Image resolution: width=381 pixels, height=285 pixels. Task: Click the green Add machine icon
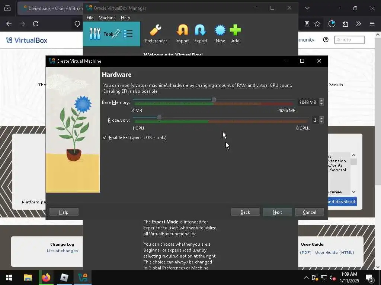coord(235,34)
